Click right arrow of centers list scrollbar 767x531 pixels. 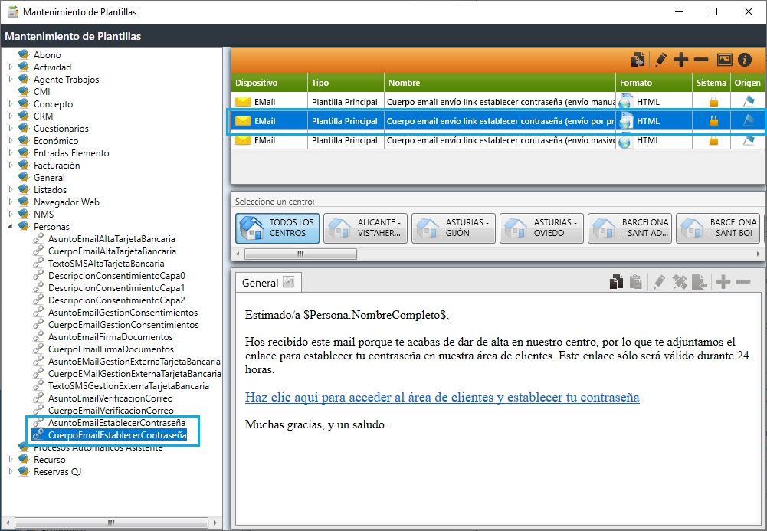pyautogui.click(x=759, y=254)
